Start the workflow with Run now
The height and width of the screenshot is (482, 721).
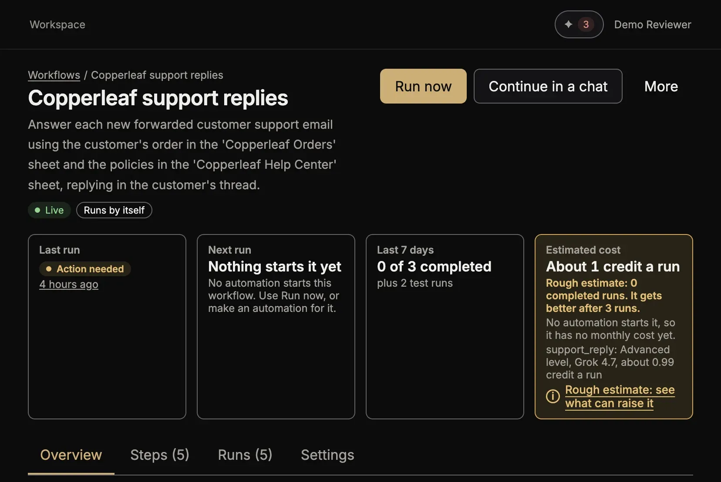point(423,86)
